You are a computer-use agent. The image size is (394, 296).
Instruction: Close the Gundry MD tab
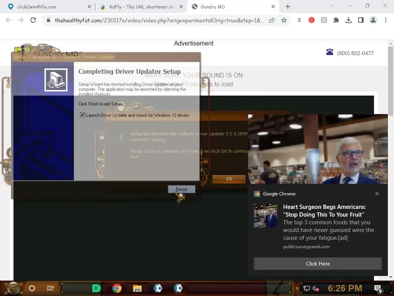(x=273, y=7)
